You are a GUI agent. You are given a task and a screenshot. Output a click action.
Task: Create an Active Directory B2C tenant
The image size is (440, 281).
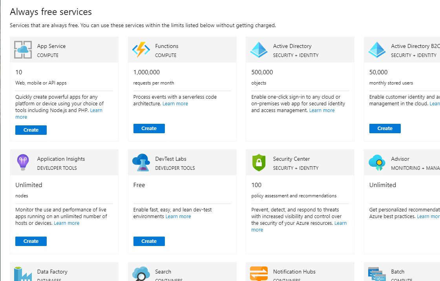pos(385,129)
